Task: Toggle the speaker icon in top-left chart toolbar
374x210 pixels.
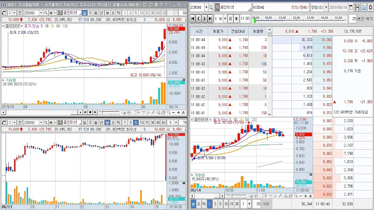Action: (x=51, y=13)
